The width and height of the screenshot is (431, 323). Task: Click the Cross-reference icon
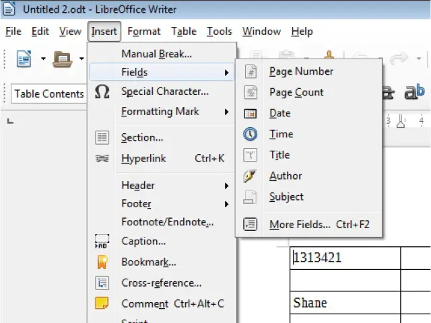pos(102,283)
